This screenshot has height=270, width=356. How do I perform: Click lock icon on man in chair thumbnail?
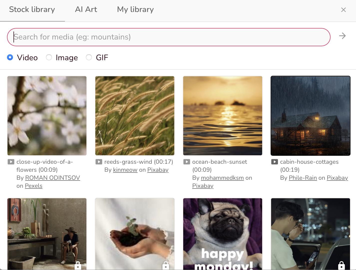(78, 265)
